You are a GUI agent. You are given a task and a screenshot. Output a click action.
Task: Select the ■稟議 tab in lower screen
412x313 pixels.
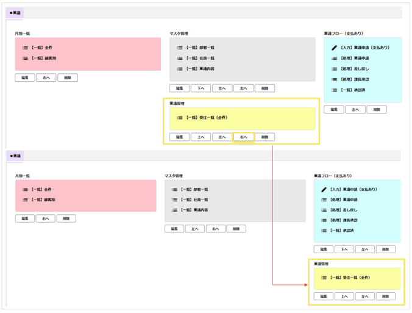(x=15, y=156)
